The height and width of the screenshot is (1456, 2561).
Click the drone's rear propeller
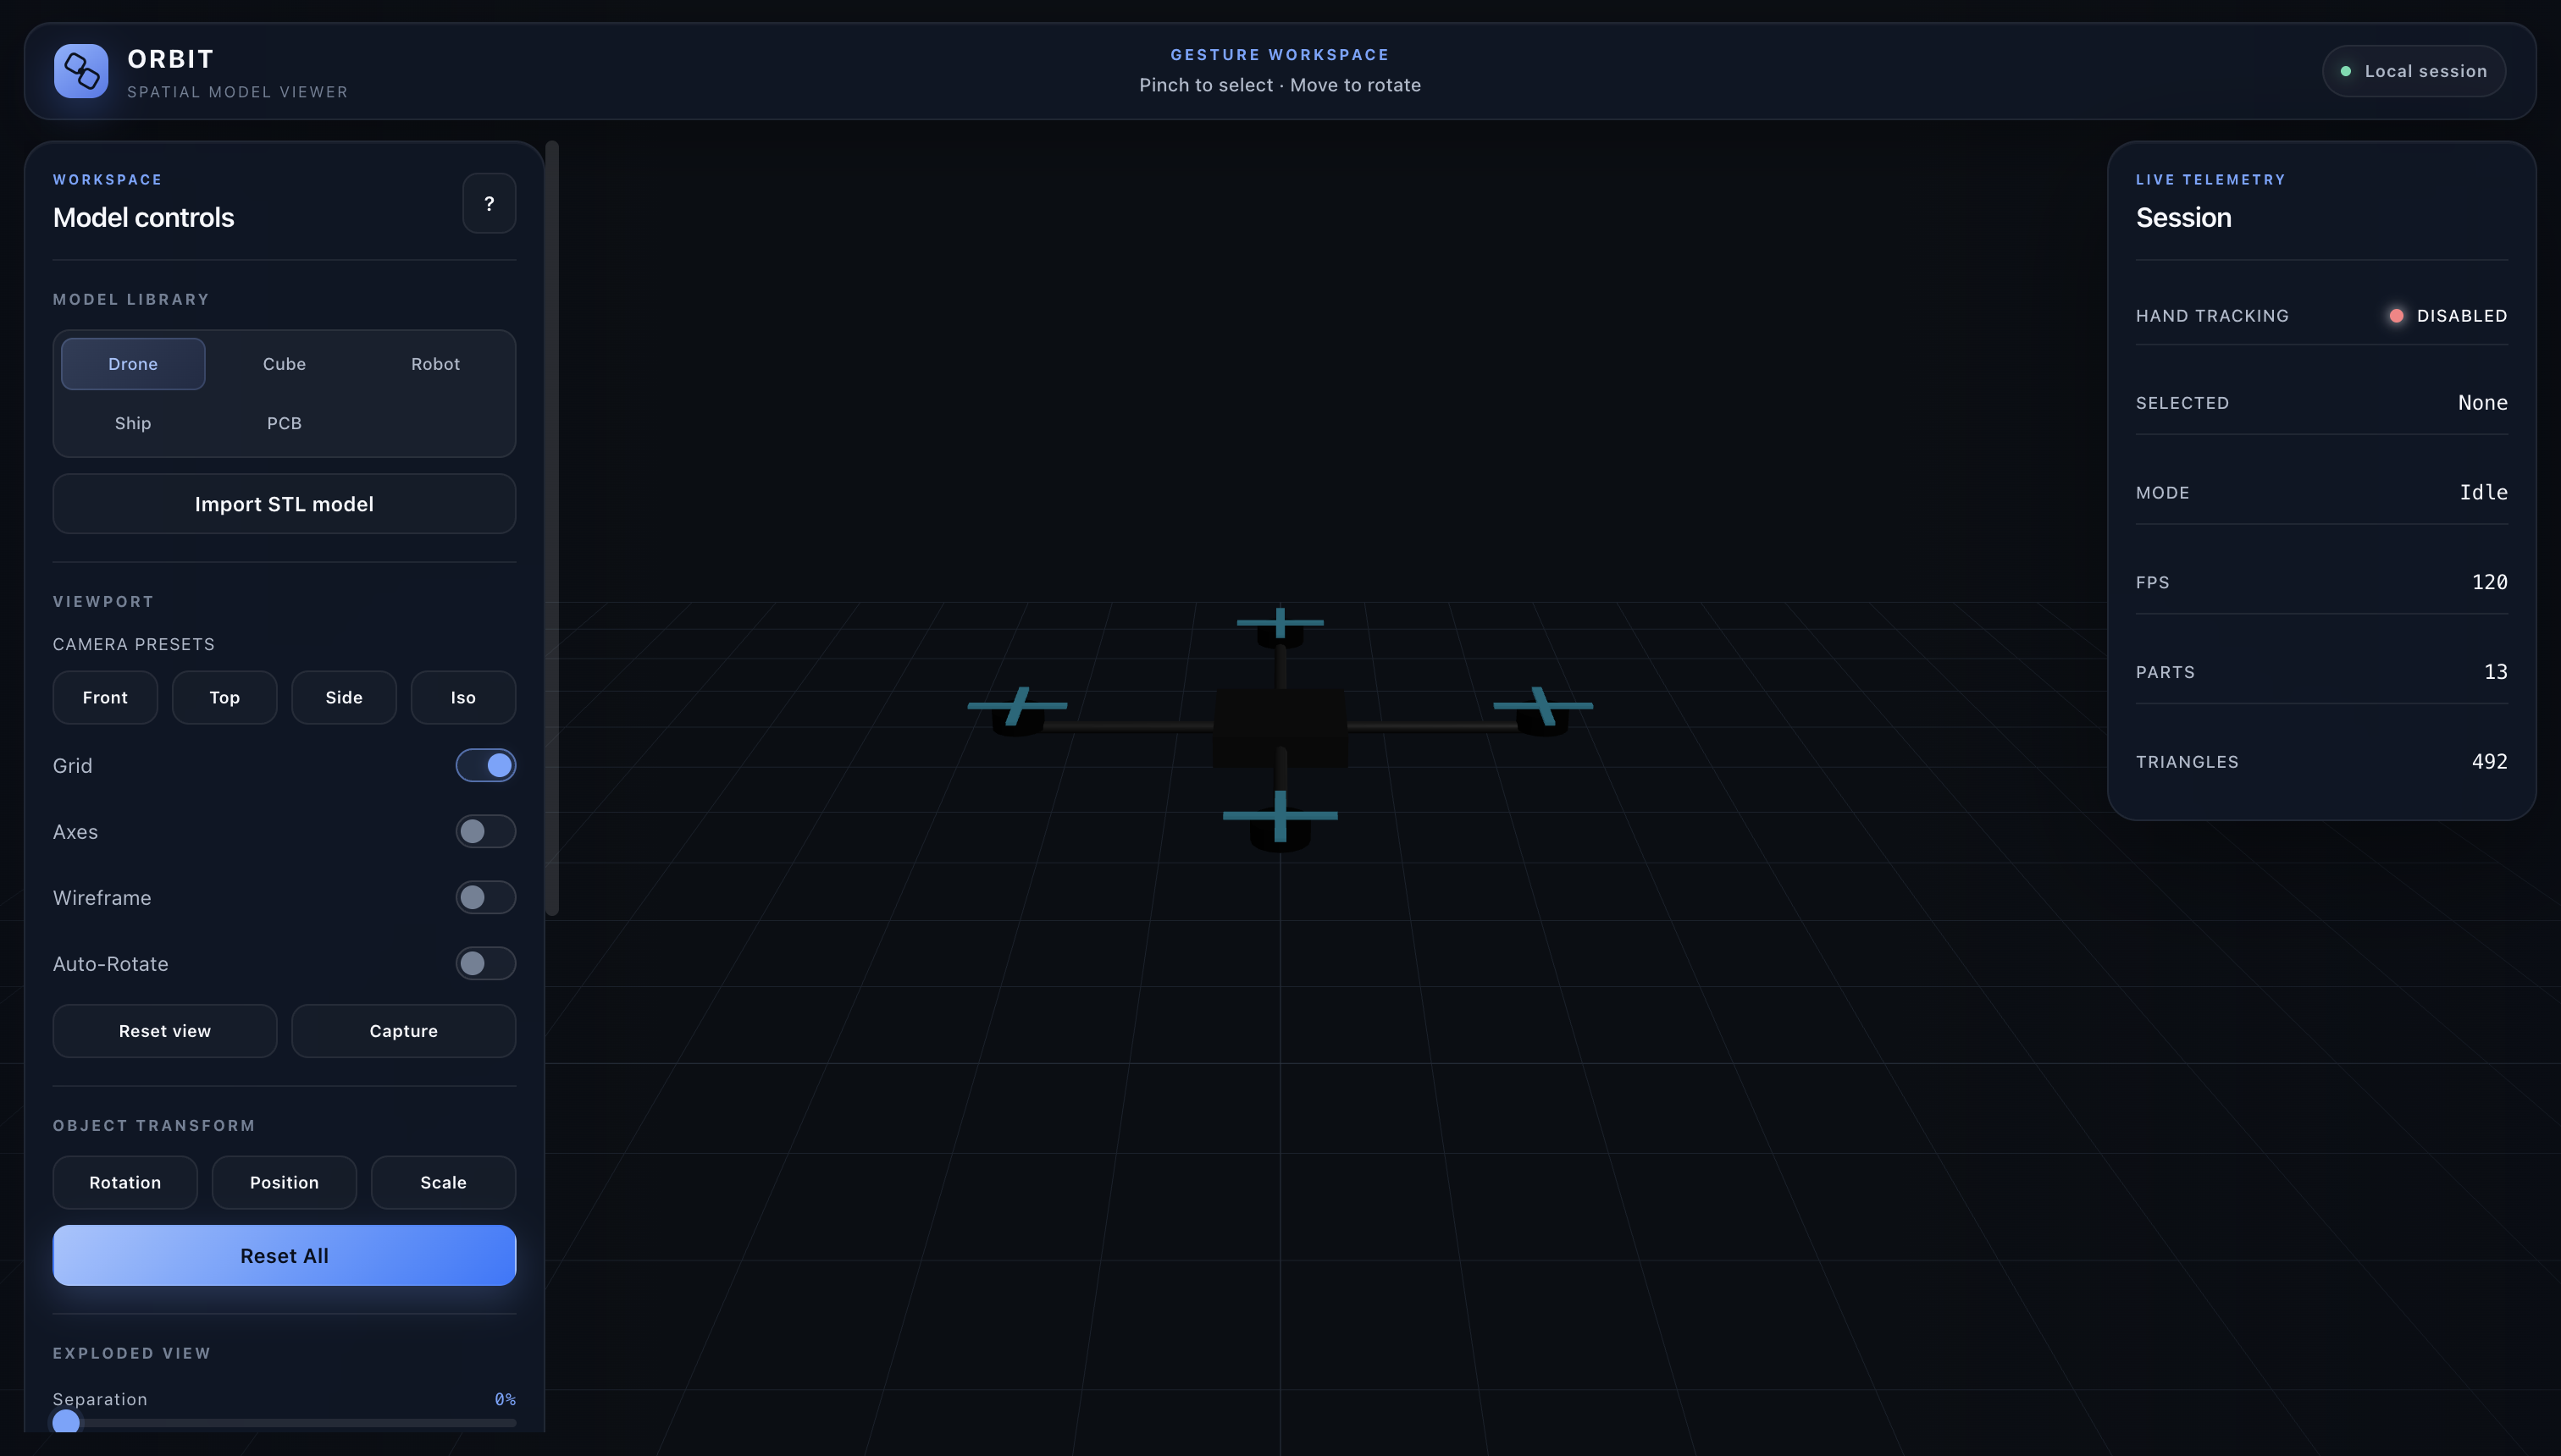click(1280, 622)
